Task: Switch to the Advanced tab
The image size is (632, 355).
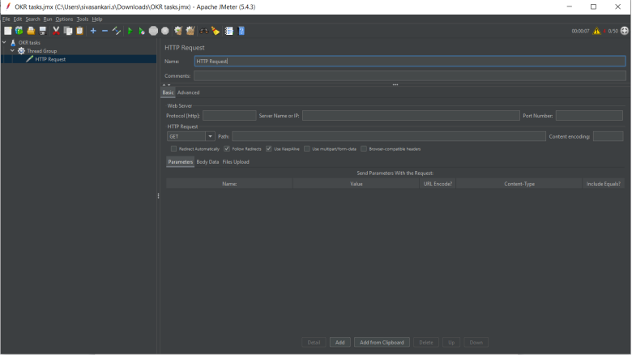Action: [x=188, y=92]
